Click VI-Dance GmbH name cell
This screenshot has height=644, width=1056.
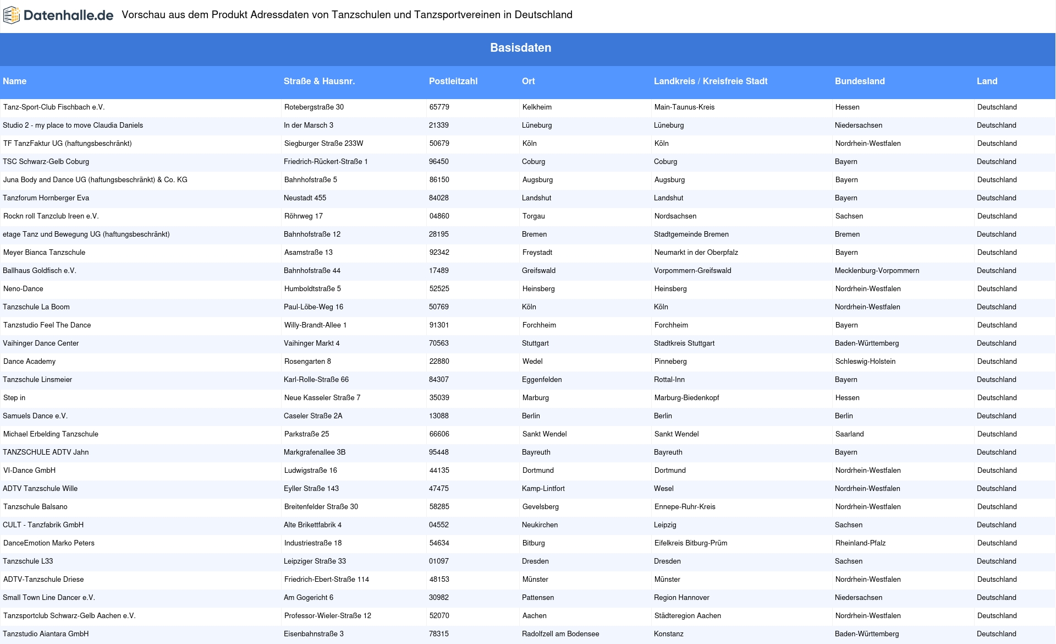29,470
